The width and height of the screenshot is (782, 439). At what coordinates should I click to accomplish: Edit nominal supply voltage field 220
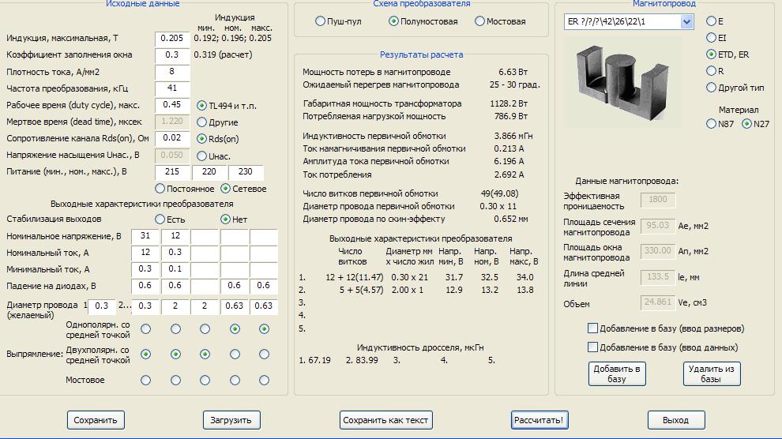click(x=209, y=172)
